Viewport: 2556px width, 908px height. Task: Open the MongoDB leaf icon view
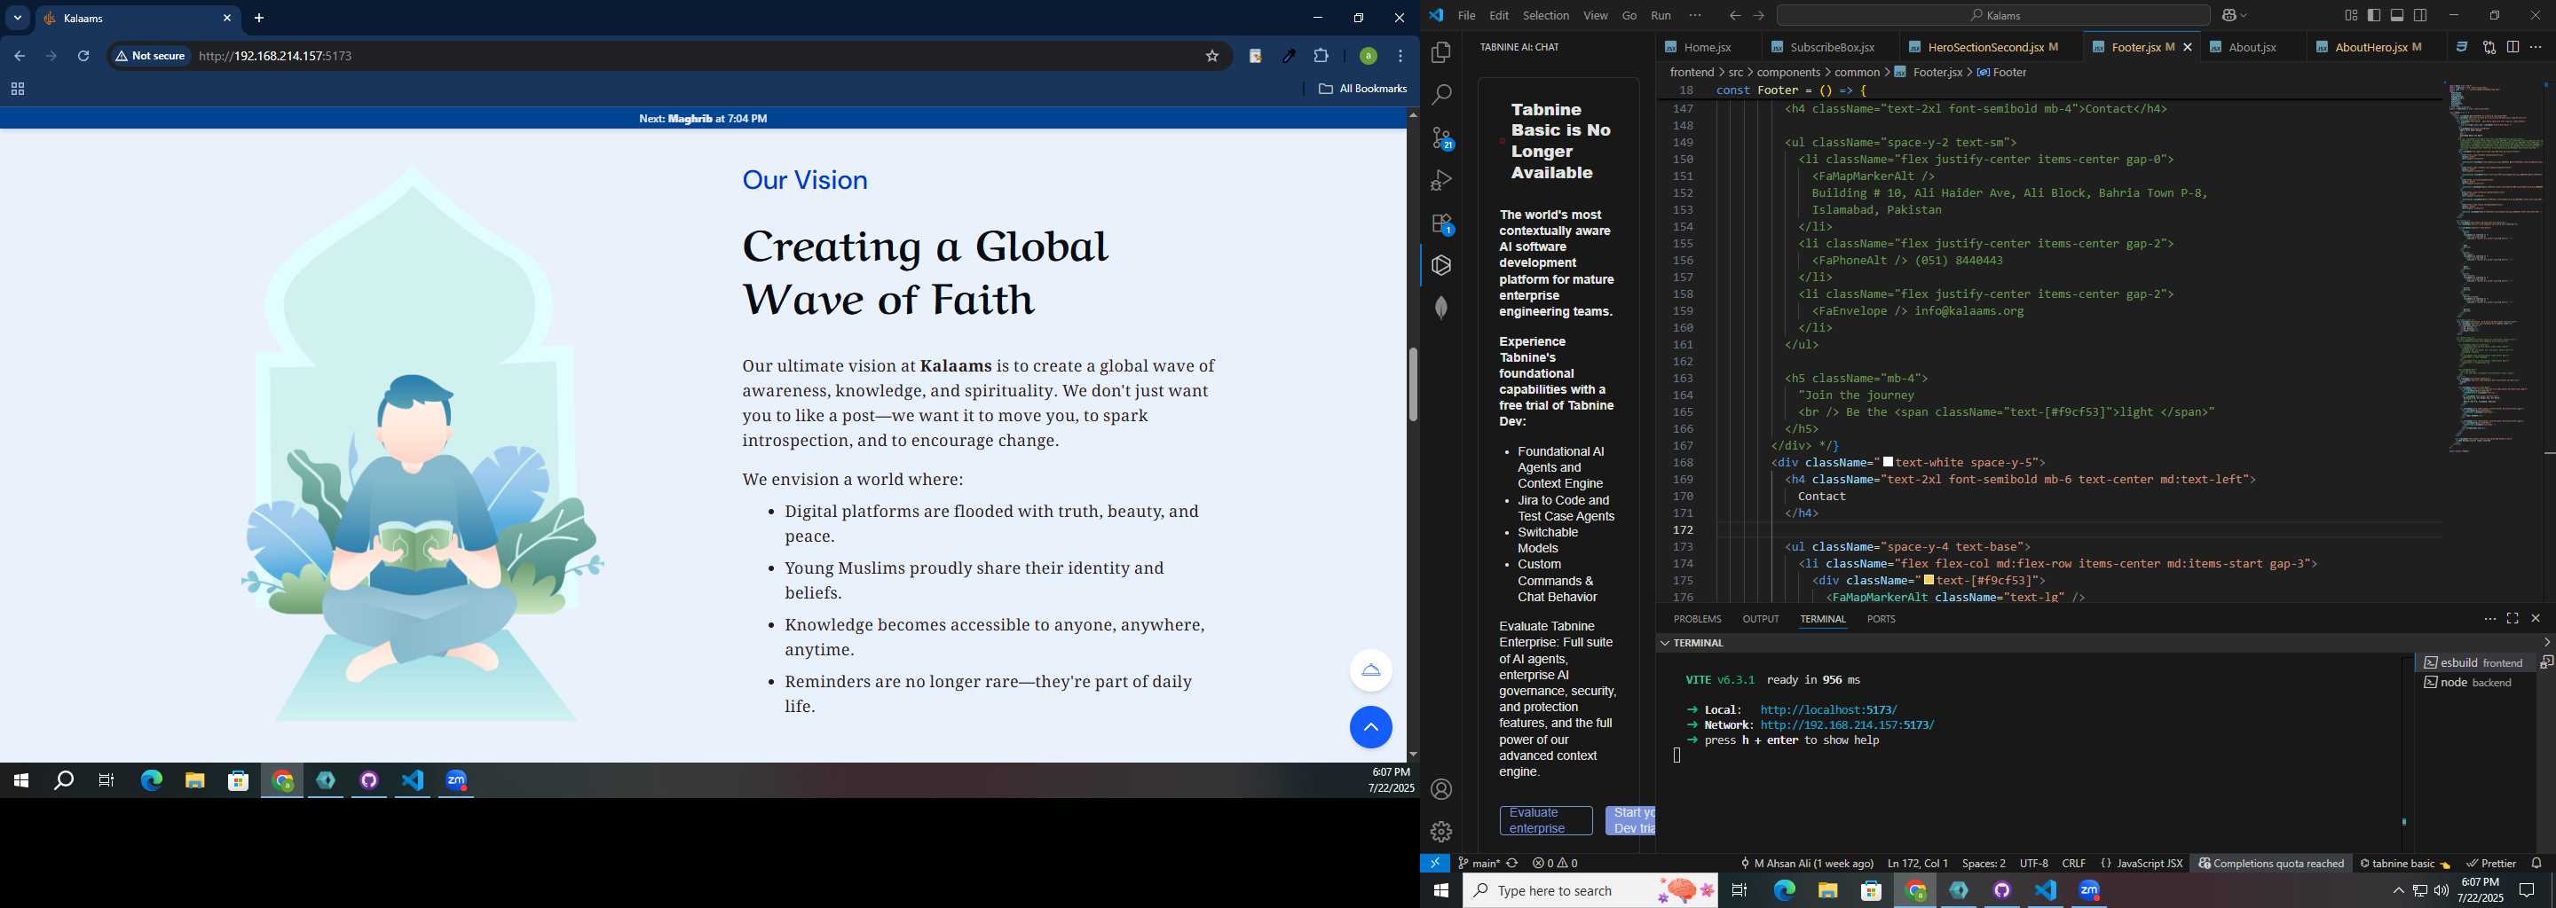tap(1441, 309)
